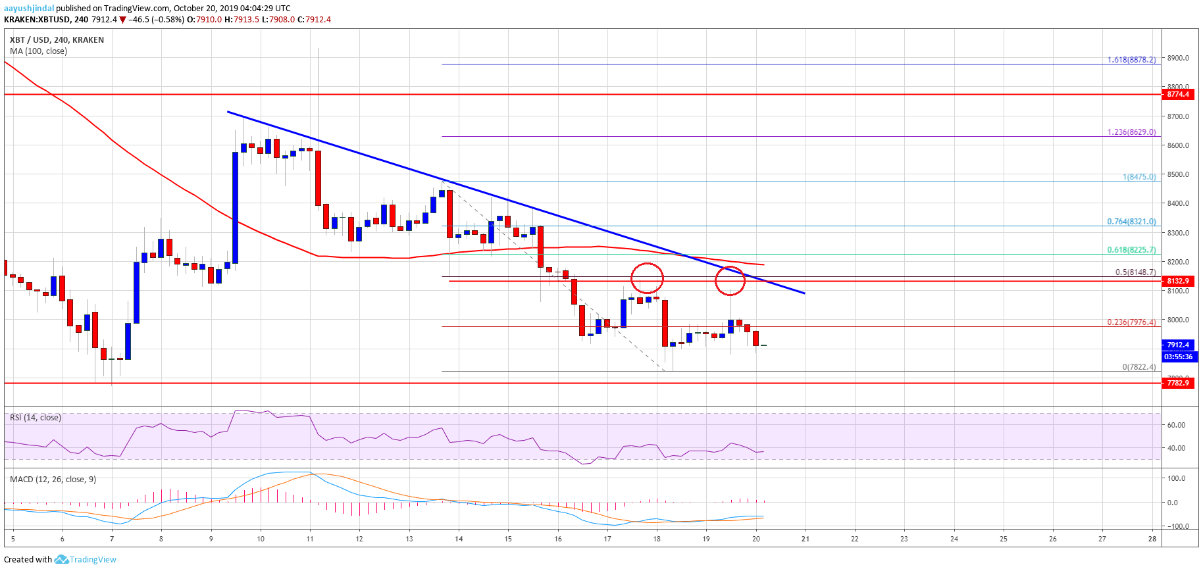Click date 10 on the time axis
1203x571 pixels.
point(261,539)
